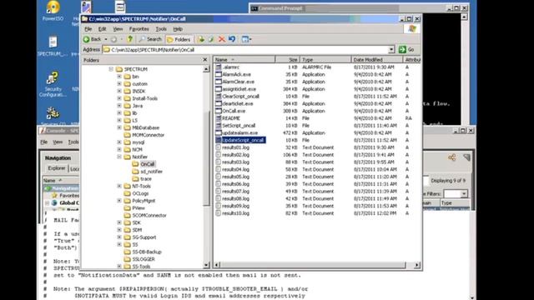Click the .alarmrc file icon
Viewport: 534px width, 300px height.
(x=219, y=67)
